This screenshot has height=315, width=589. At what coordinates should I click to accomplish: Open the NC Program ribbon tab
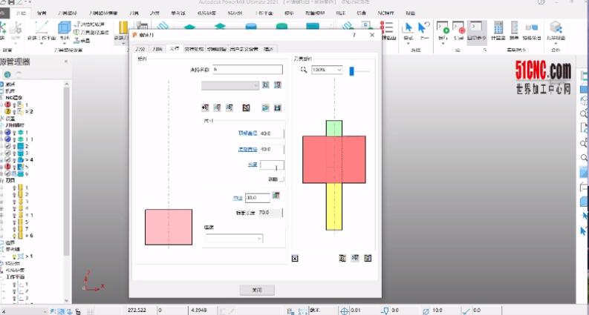pos(387,13)
